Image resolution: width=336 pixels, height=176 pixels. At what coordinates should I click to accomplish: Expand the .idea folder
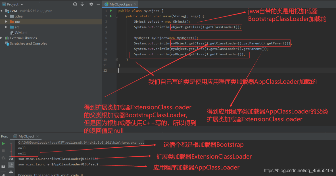coord(6,16)
